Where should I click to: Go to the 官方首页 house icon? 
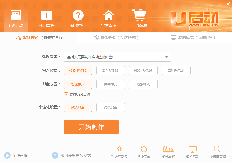(x=109, y=15)
